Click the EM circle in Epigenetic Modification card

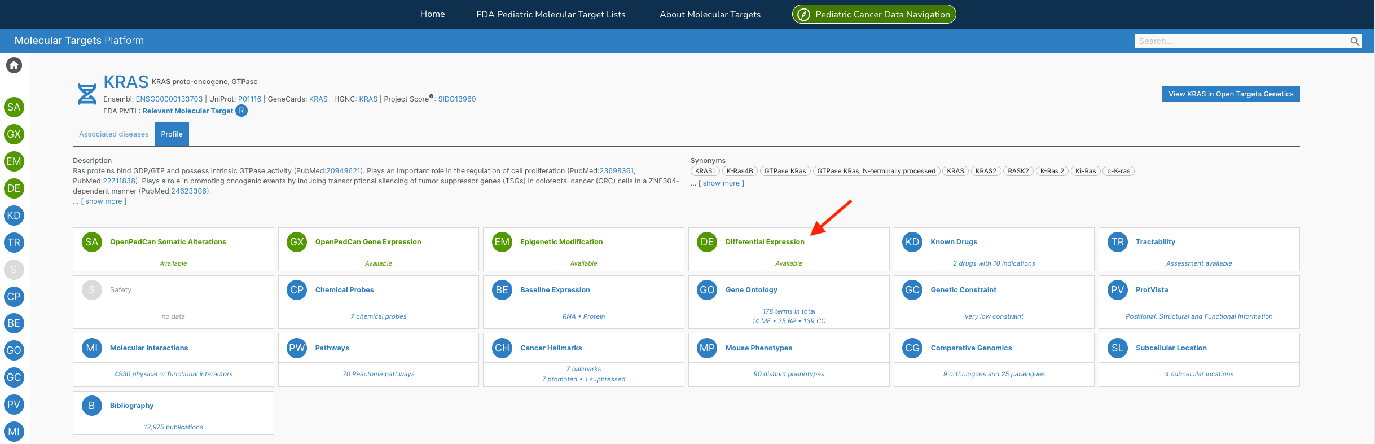coord(502,242)
